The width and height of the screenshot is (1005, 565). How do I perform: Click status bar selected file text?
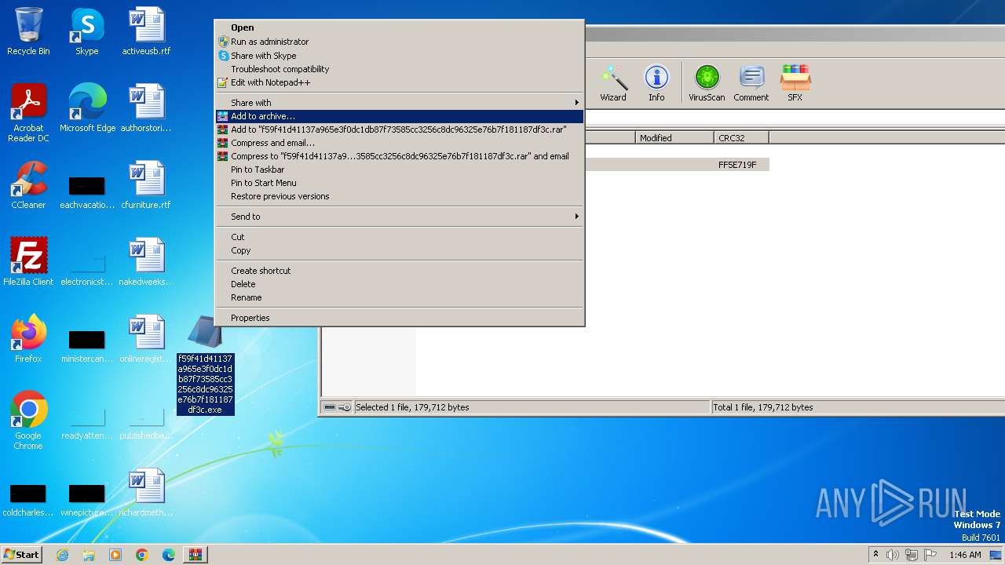click(x=412, y=407)
